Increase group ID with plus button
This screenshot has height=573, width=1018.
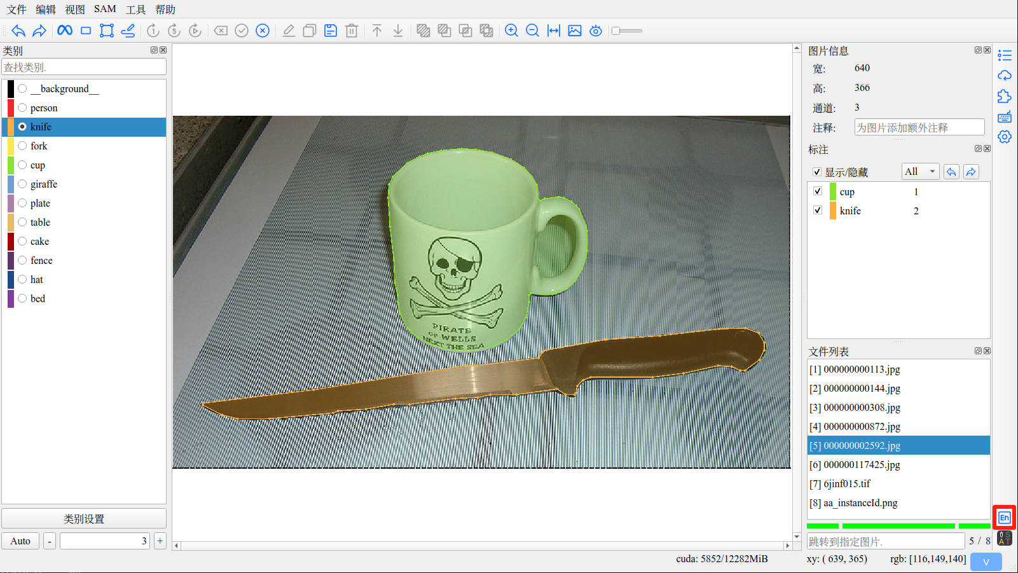coord(160,541)
